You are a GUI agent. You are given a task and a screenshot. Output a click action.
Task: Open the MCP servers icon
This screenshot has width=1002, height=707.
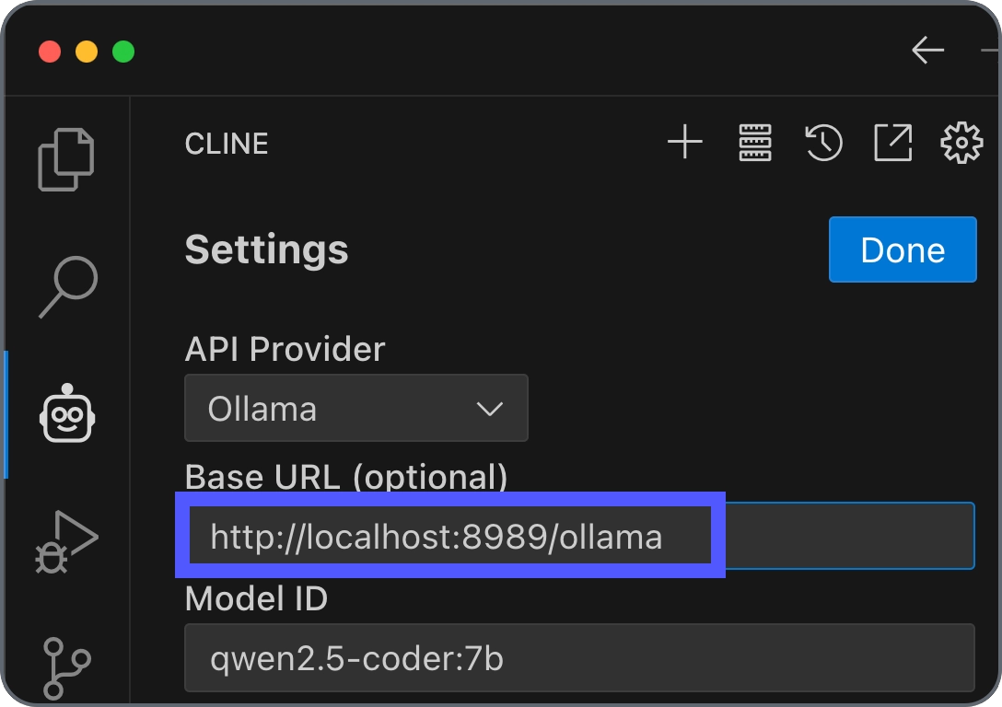click(x=754, y=143)
